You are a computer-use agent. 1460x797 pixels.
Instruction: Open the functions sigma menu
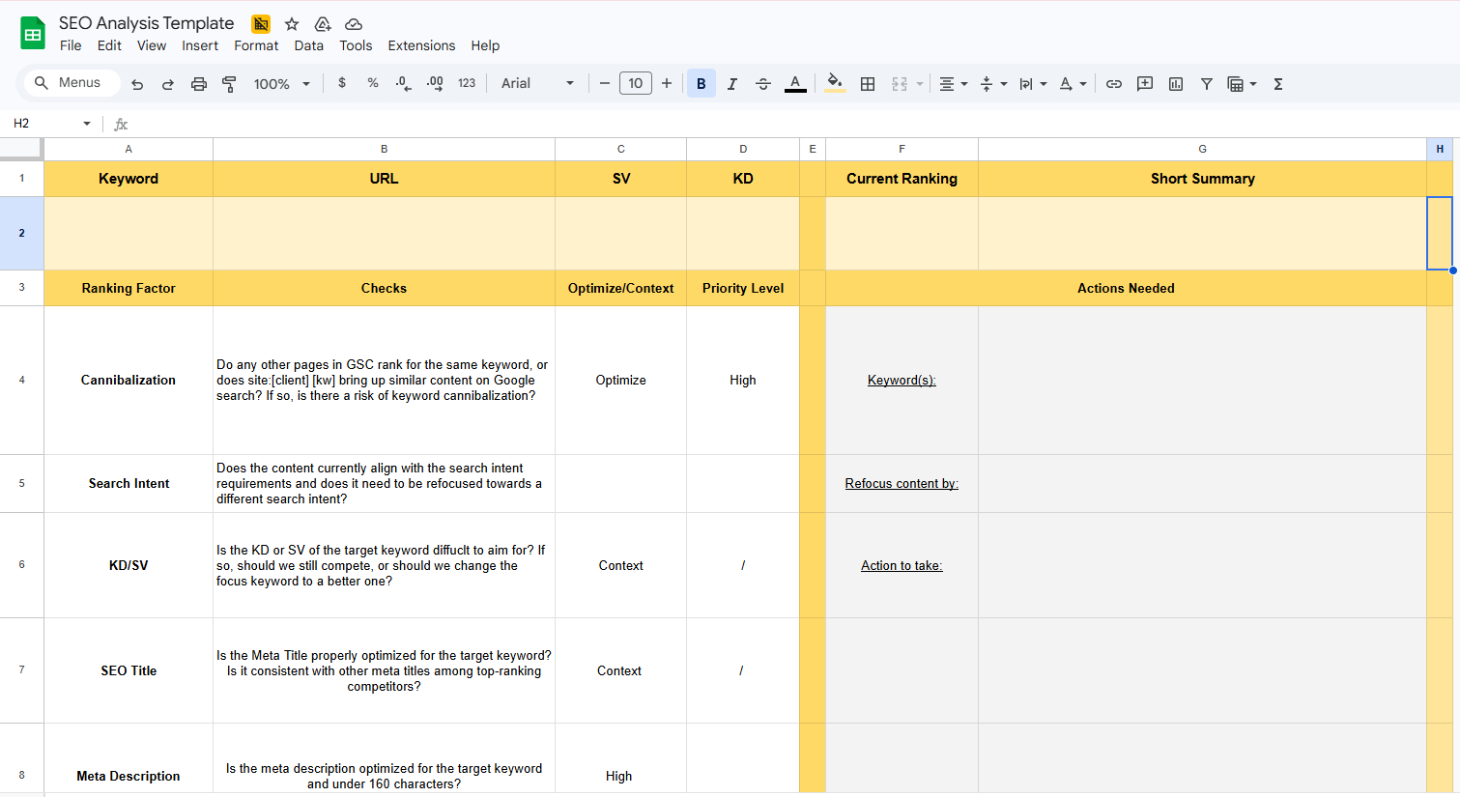(x=1278, y=84)
